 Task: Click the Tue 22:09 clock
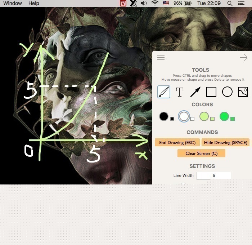pyautogui.click(x=209, y=3)
